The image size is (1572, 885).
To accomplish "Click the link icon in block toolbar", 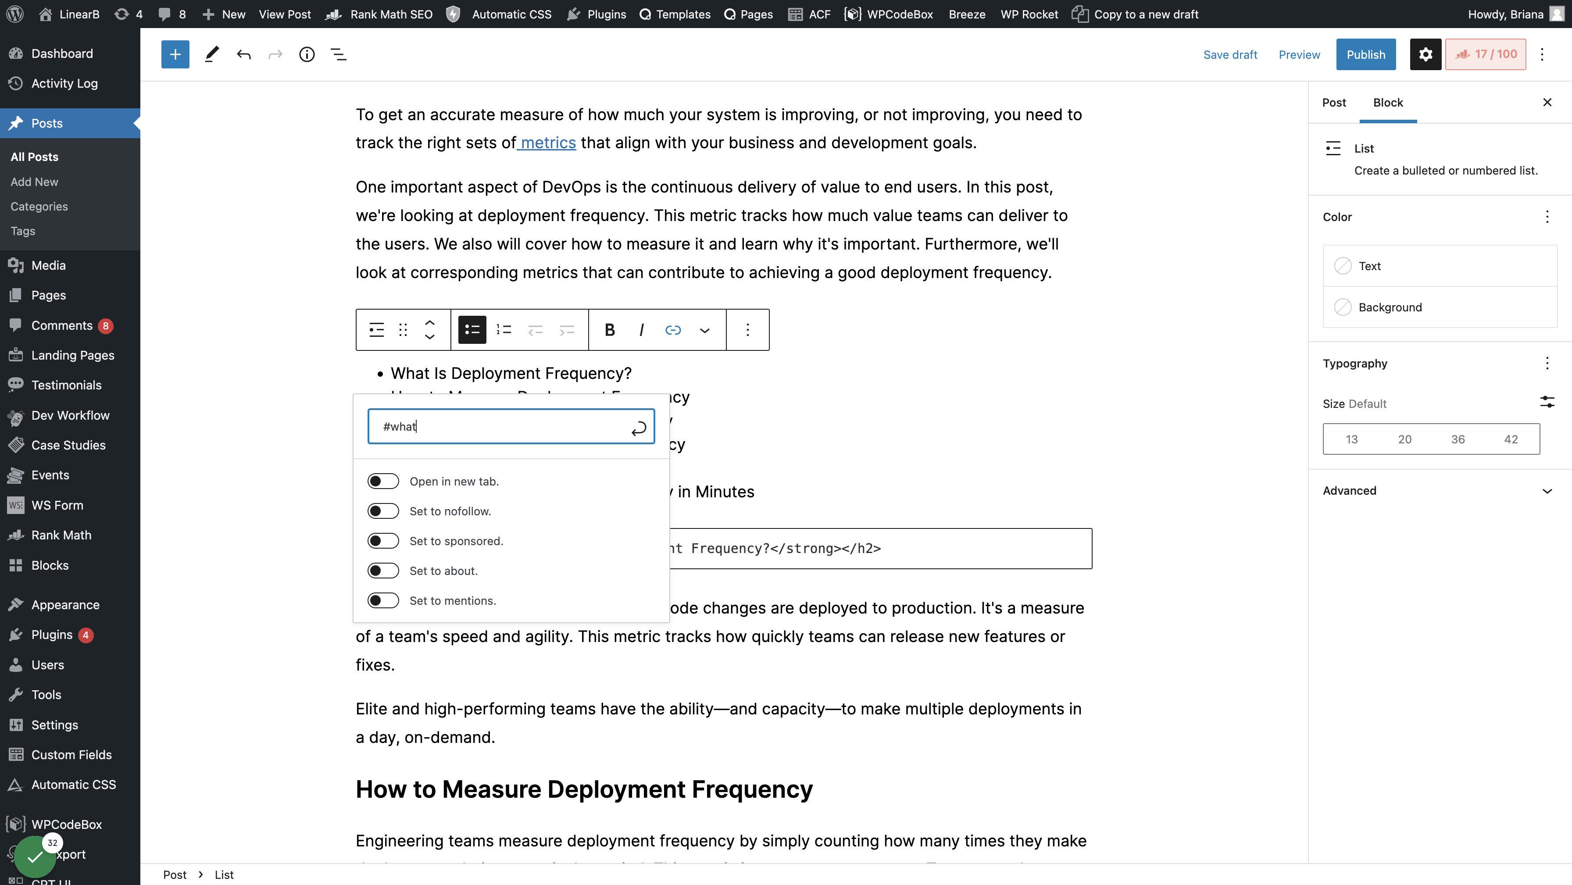I will point(672,330).
